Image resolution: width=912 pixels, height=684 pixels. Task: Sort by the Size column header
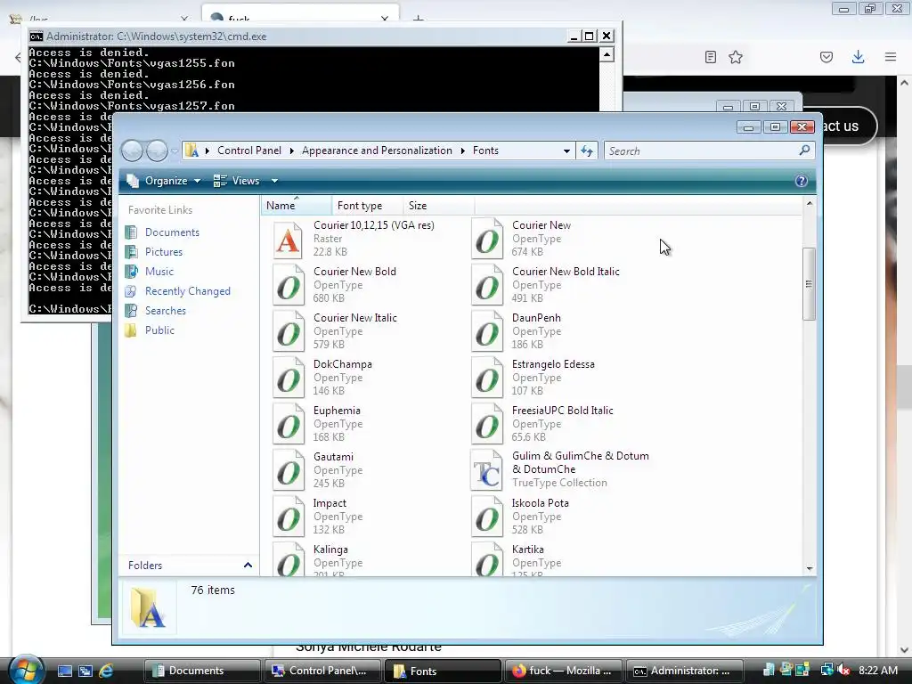438,206
